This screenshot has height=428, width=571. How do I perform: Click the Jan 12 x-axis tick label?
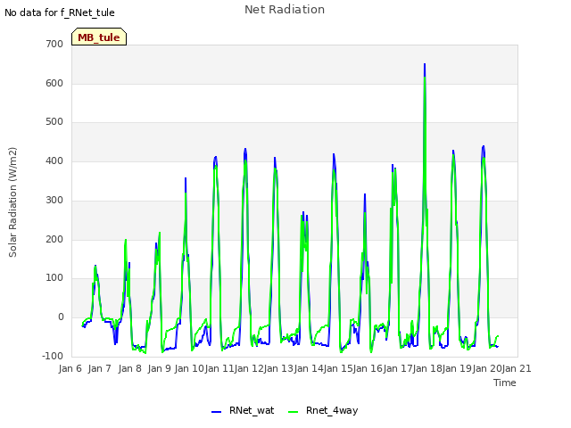(249, 368)
